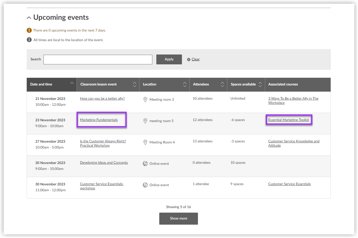Open the Essential Marketing Toolkit course link
This screenshot has height=238, width=358.
coord(289,120)
